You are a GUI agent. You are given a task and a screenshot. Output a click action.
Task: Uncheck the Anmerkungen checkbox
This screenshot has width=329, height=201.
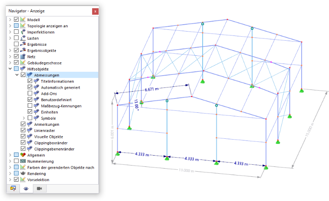[23, 124]
